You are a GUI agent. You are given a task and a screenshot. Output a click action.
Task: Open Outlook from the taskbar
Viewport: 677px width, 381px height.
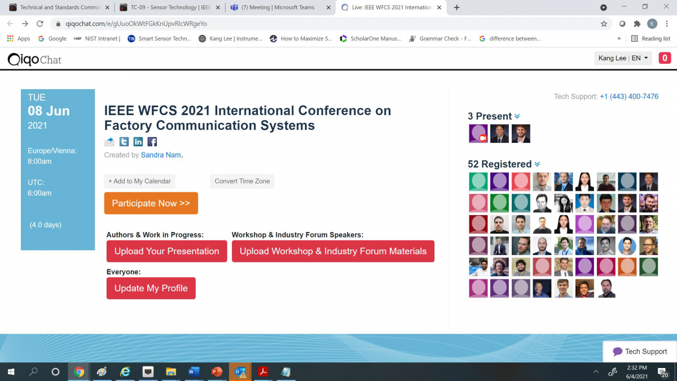240,372
